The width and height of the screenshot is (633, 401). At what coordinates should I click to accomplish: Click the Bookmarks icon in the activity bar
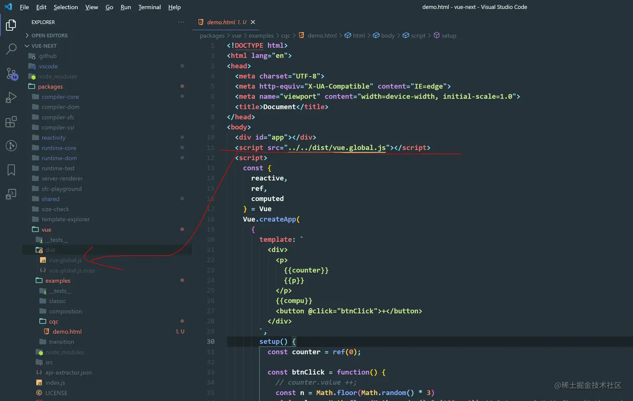(x=11, y=170)
